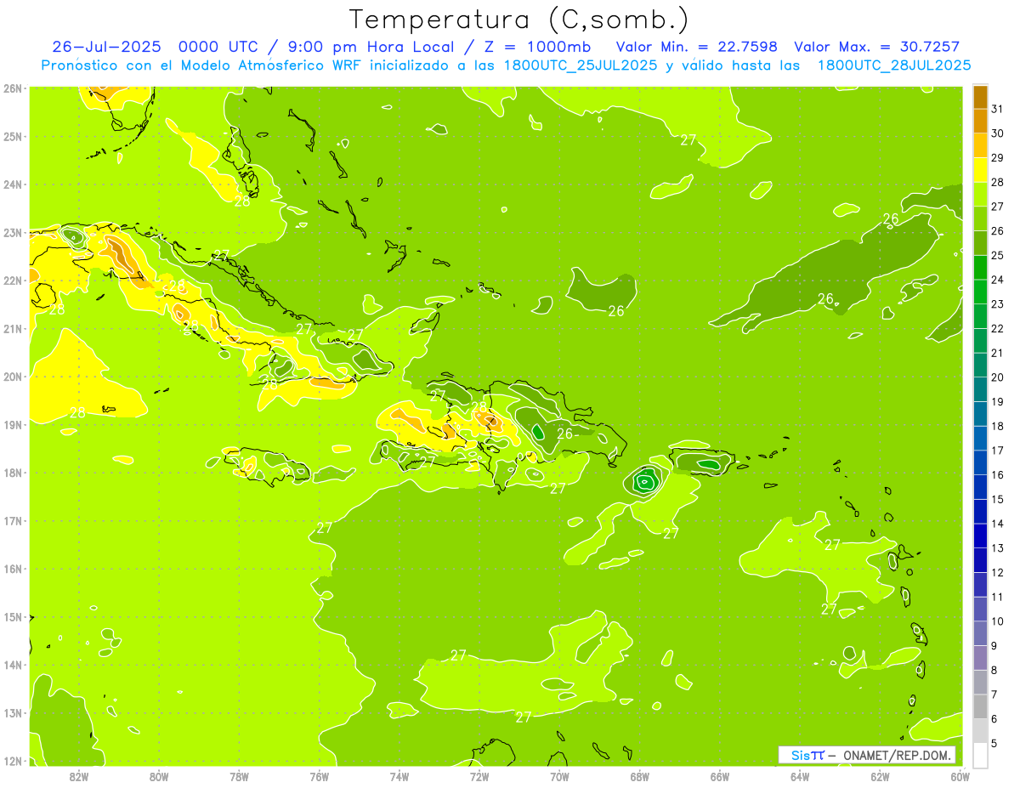Click the 21N latitude axis label
1020x788 pixels.
coord(12,329)
